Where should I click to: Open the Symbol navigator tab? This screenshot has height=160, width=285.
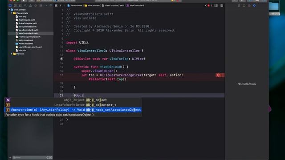click(x=20, y=6)
